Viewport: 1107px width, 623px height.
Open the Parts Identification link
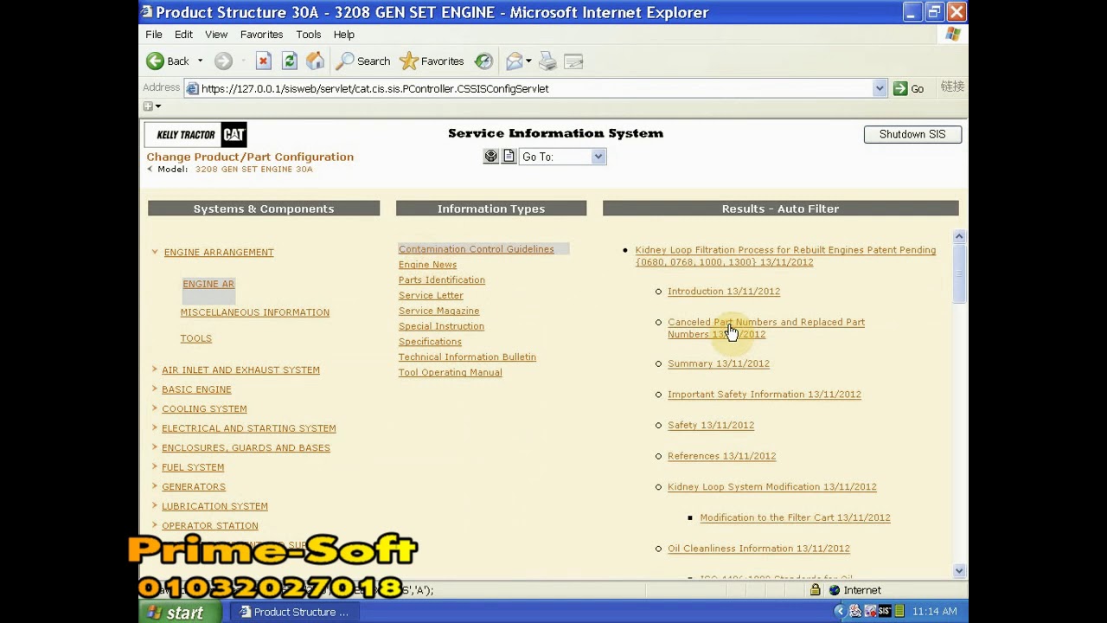[x=441, y=280]
